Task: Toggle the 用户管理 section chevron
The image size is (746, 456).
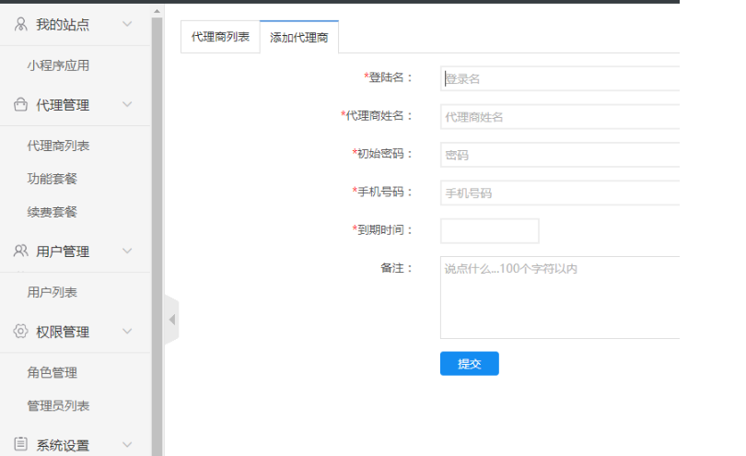Action: point(127,251)
